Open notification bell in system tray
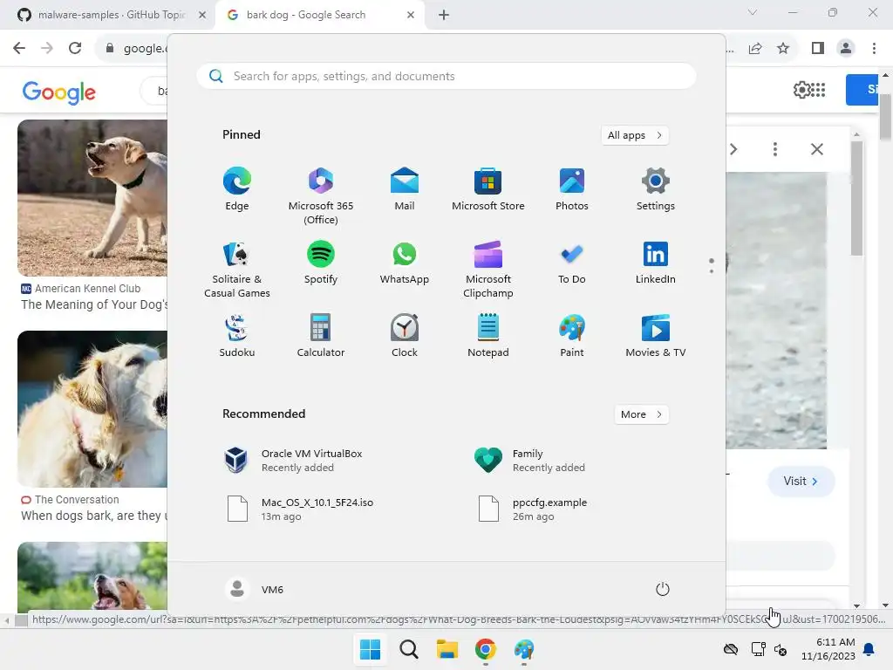The height and width of the screenshot is (670, 893). pyautogui.click(x=869, y=649)
